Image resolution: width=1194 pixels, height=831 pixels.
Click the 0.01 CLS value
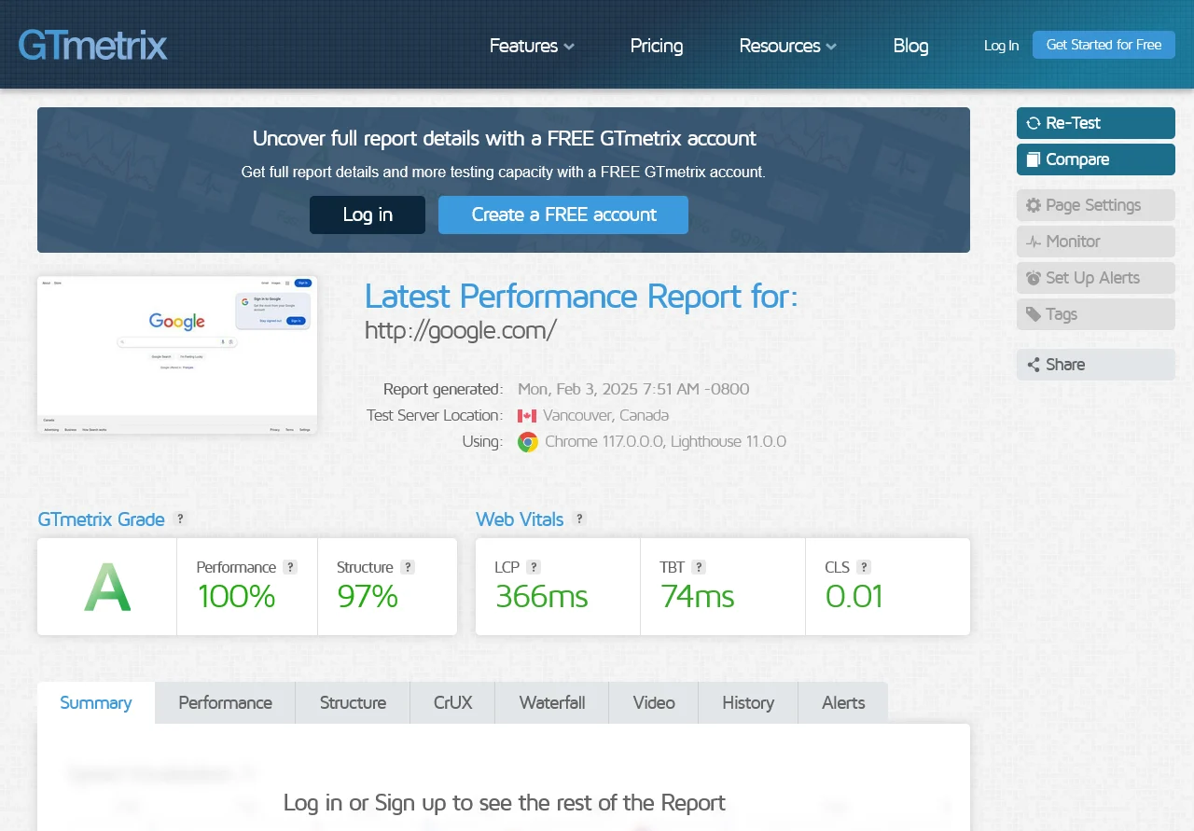854,596
